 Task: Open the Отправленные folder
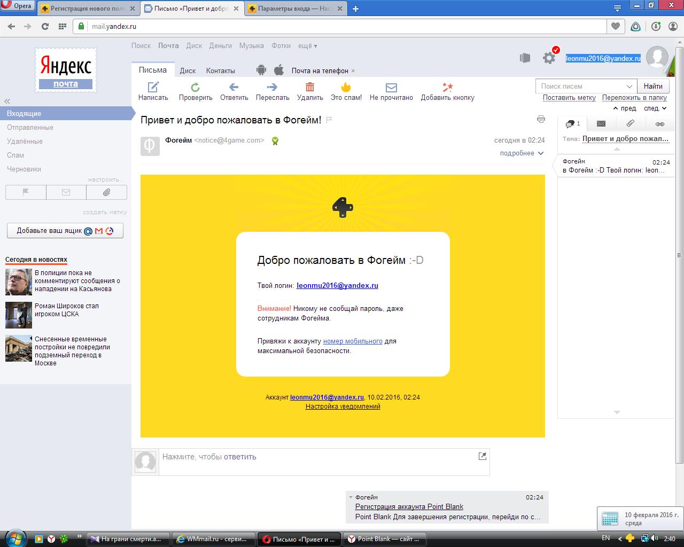pos(30,127)
